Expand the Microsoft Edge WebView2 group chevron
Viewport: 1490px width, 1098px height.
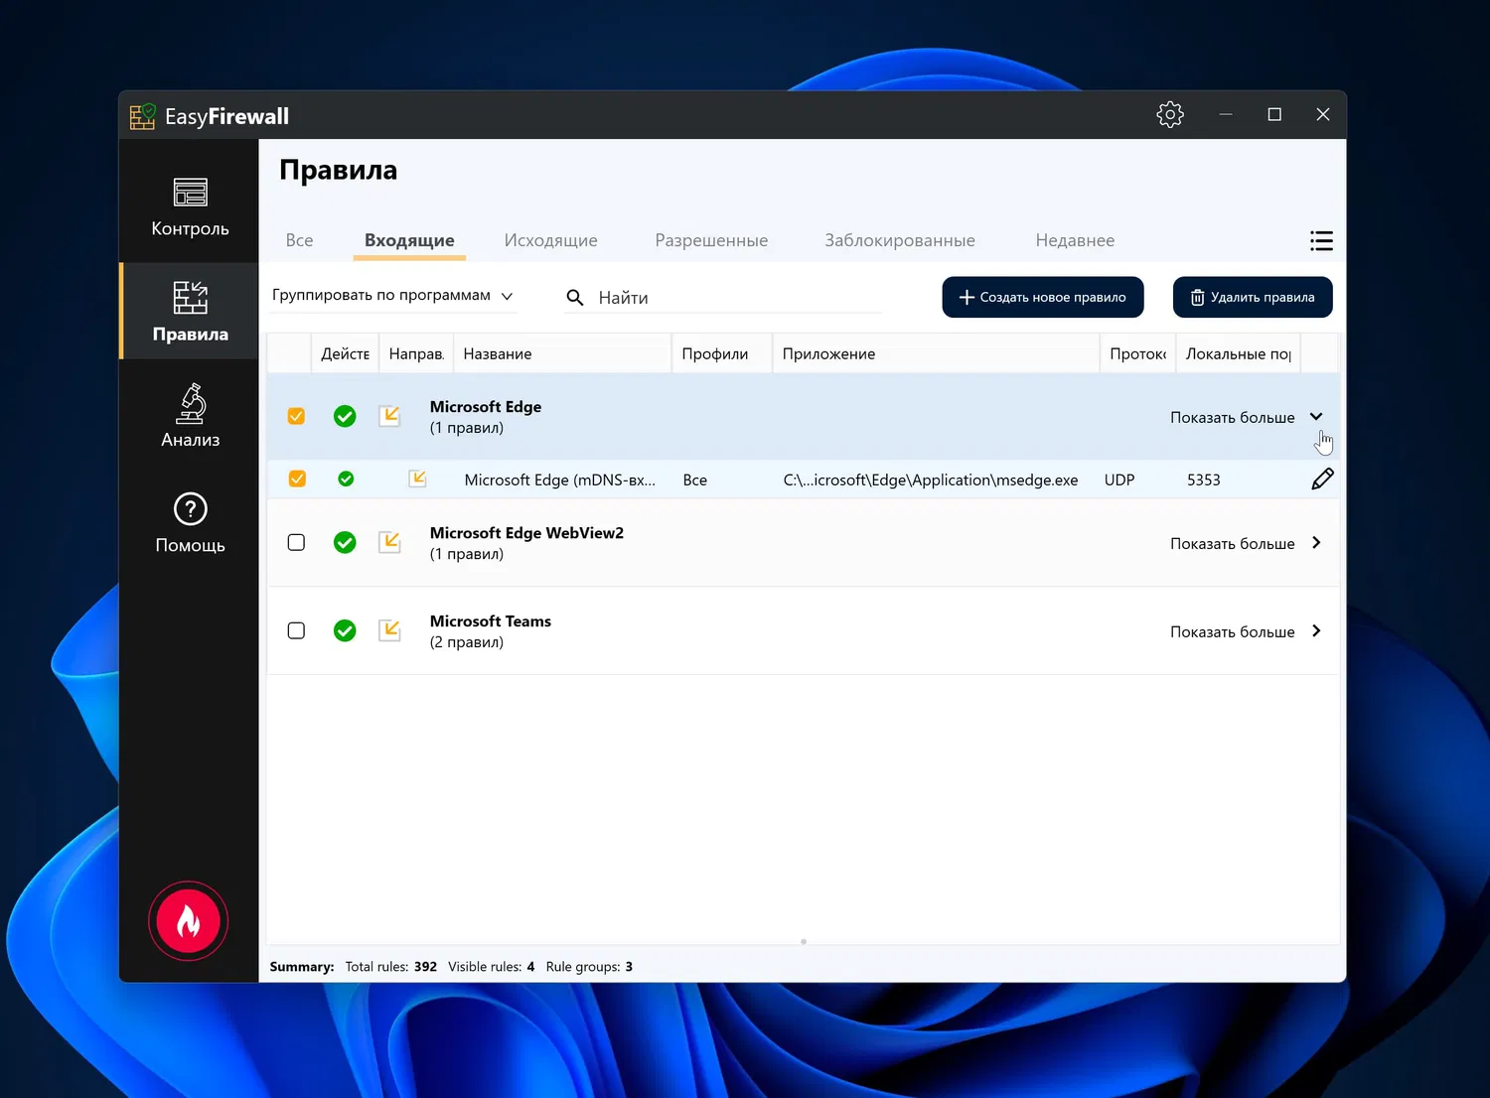[1316, 542]
